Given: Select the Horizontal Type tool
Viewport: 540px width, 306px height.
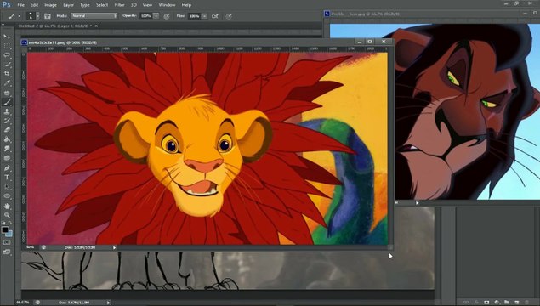Looking at the screenshot, I should pyautogui.click(x=7, y=178).
